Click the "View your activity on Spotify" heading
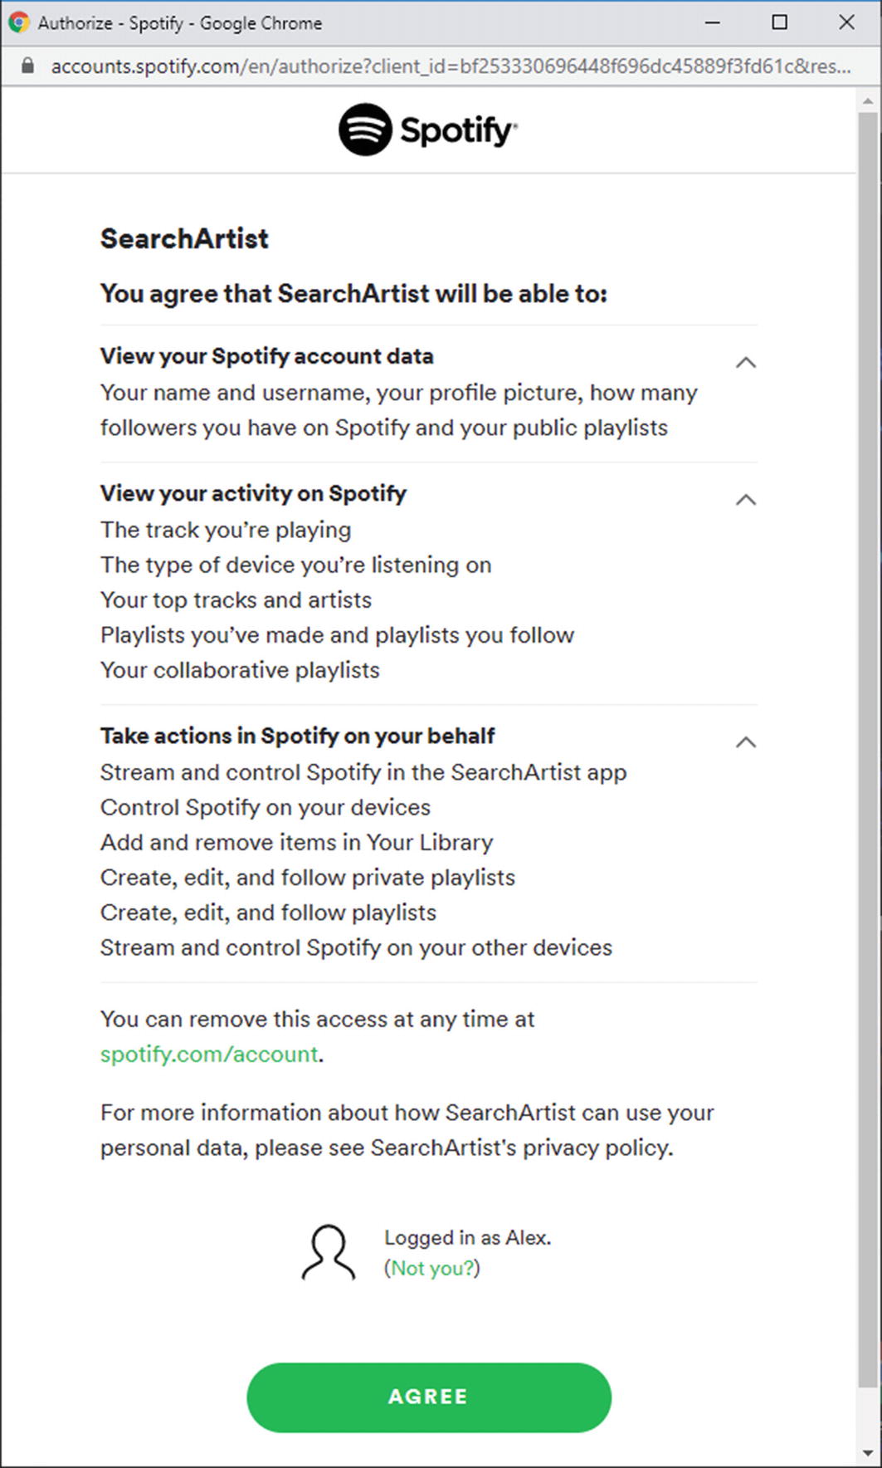Screen dimensions: 882x1468 [253, 493]
